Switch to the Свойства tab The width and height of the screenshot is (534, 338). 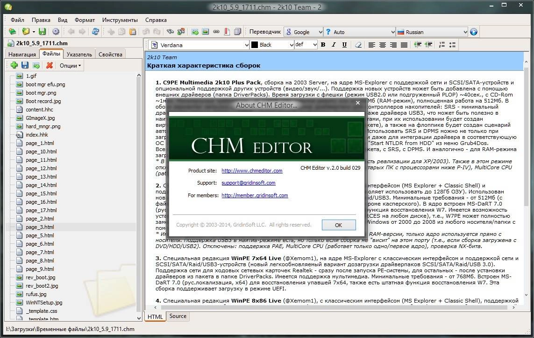tap(110, 55)
